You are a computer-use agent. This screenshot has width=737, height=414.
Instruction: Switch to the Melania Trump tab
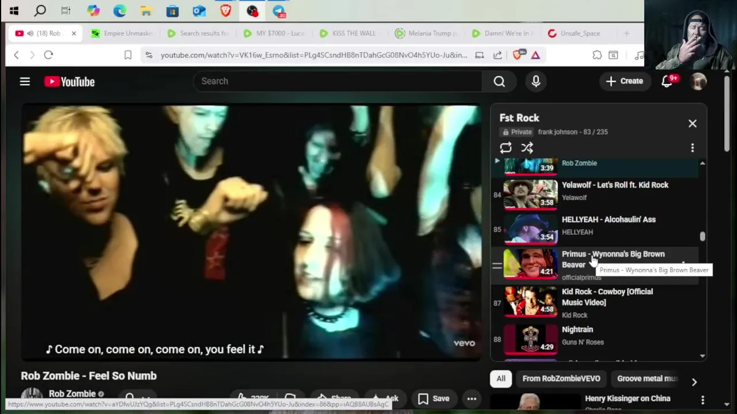pyautogui.click(x=426, y=33)
